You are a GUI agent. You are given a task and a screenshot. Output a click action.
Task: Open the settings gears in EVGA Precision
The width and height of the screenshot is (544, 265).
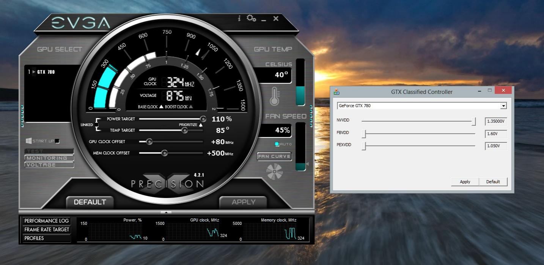pos(251,18)
